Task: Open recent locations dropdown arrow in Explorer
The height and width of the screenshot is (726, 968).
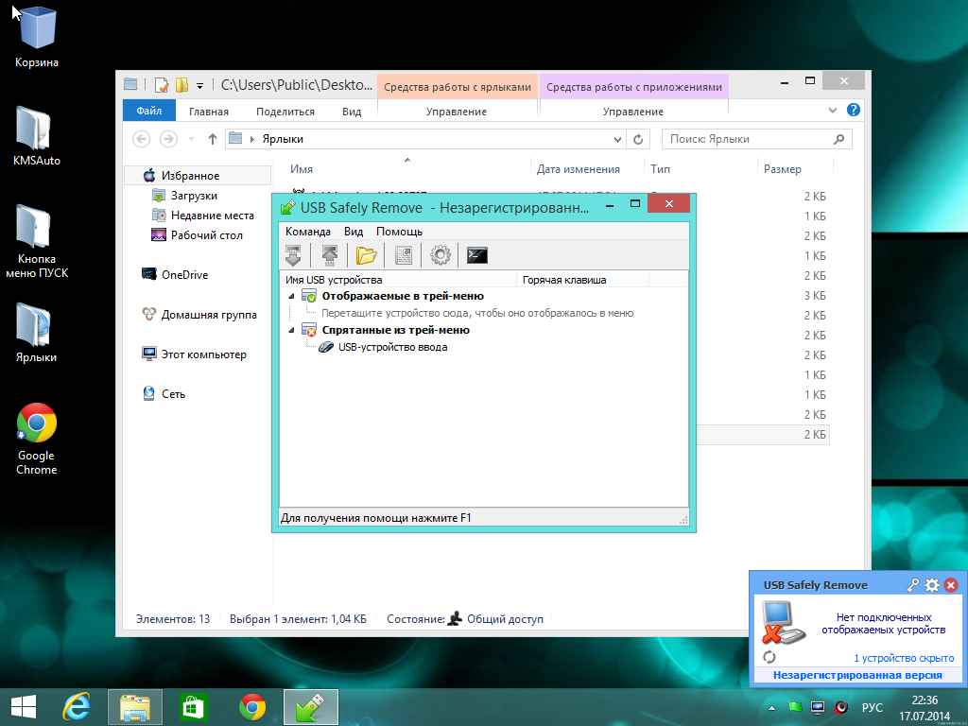Action: tap(191, 139)
